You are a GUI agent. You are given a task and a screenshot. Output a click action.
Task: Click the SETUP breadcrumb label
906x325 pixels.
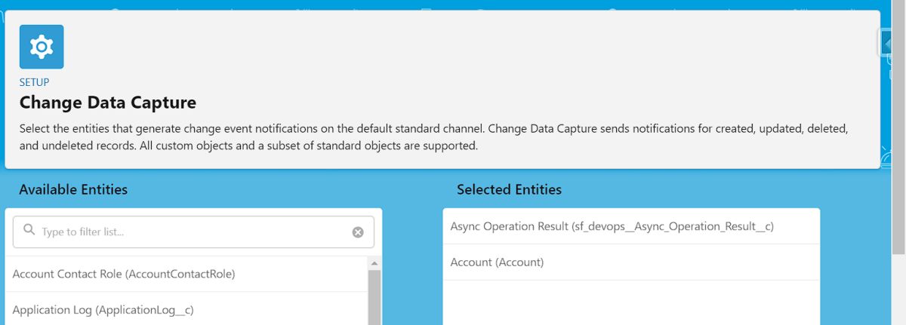34,82
